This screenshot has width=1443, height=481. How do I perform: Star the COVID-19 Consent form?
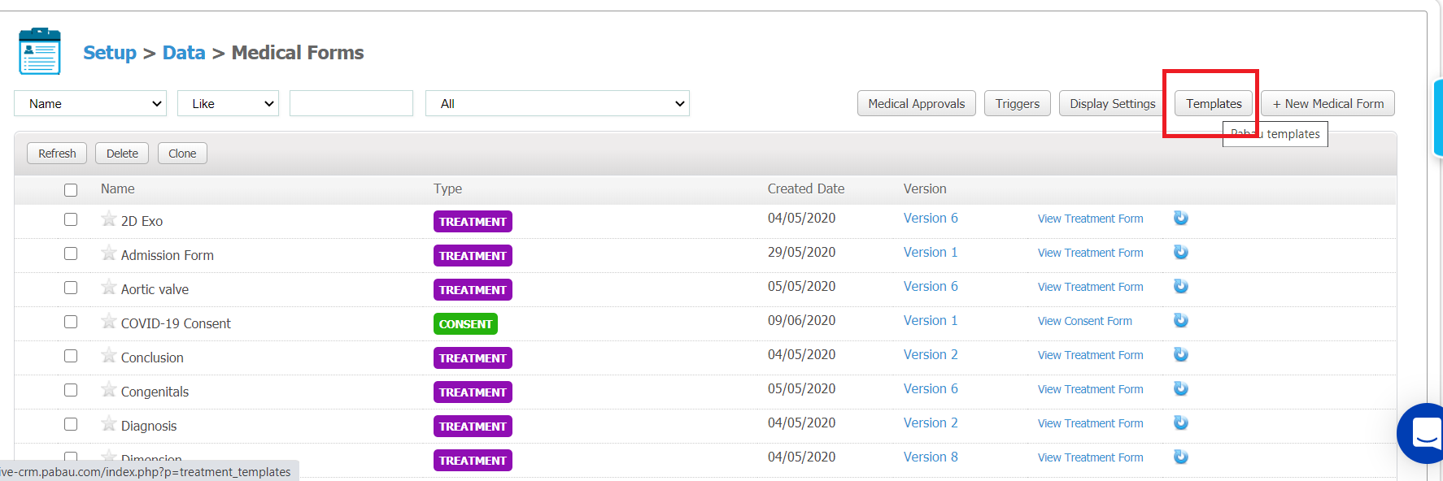click(x=108, y=321)
